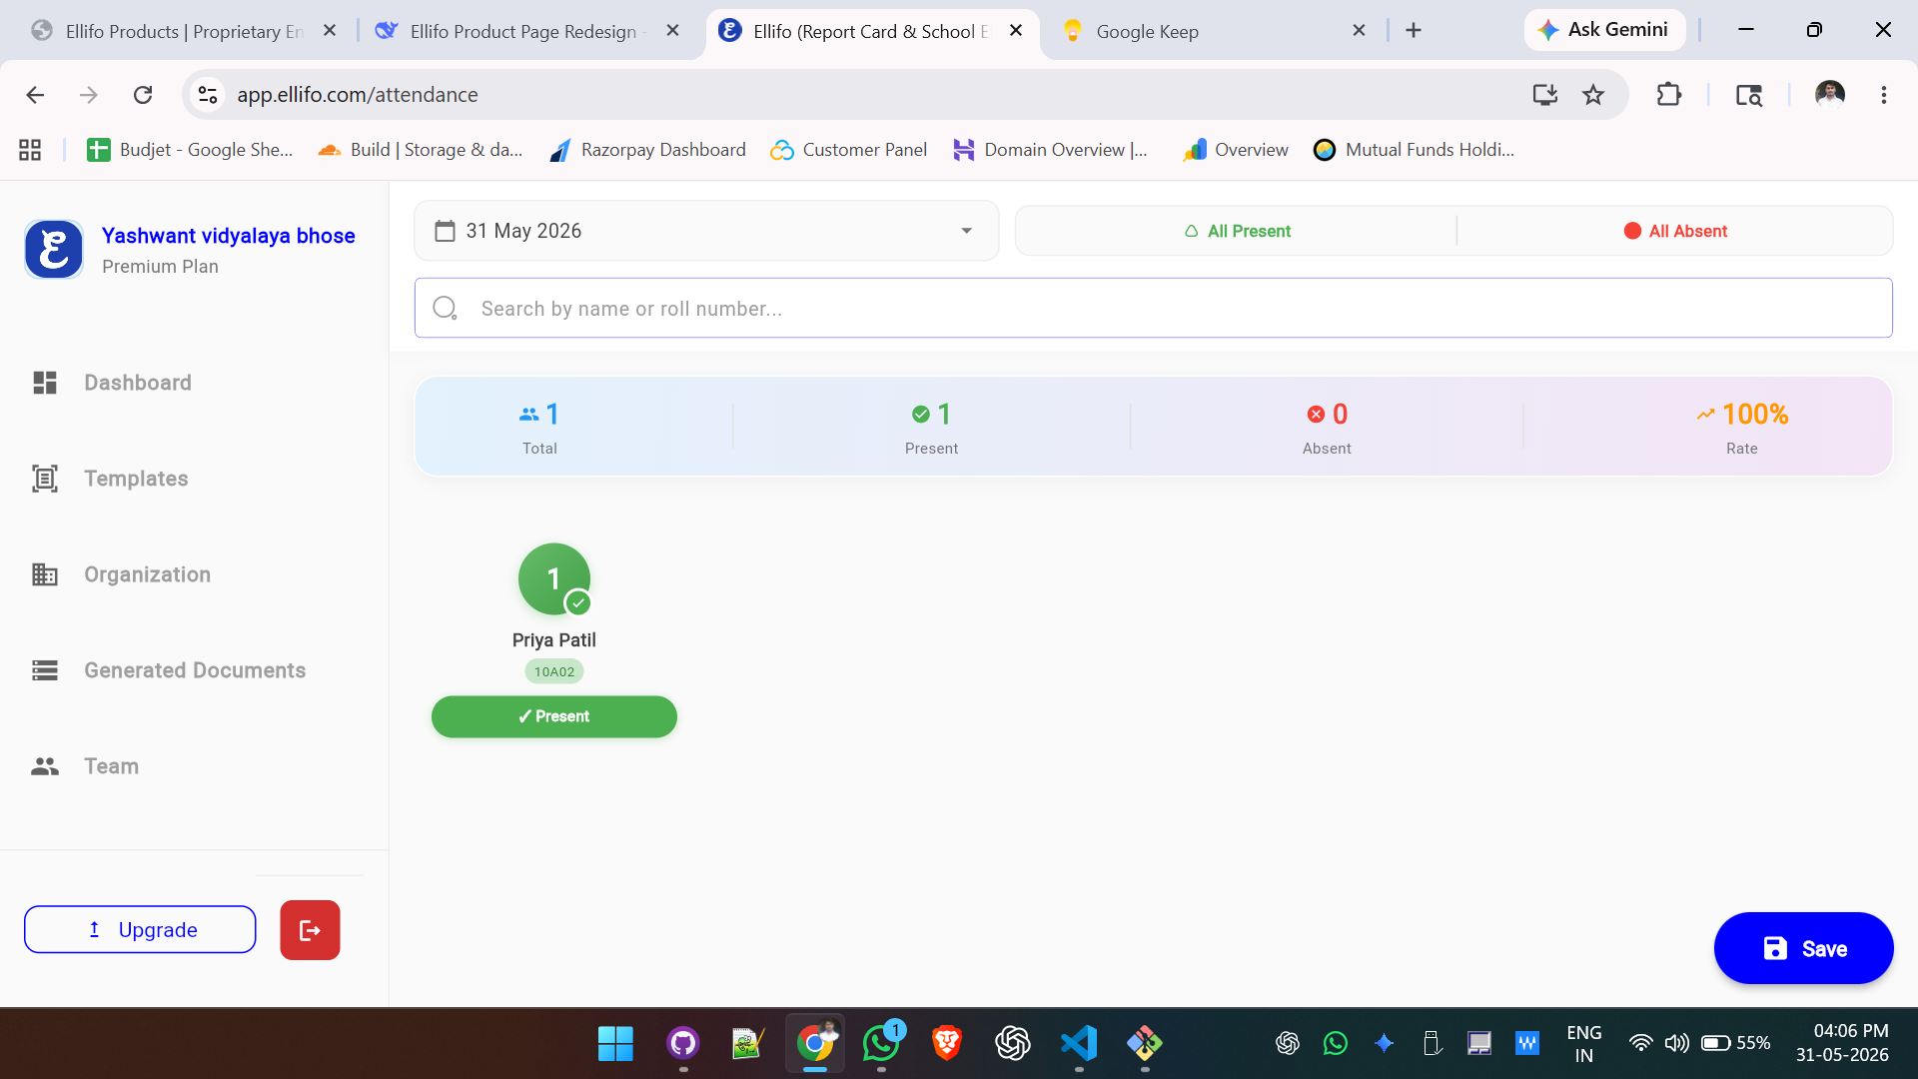Open WhatsApp from taskbar
This screenshot has height=1079, width=1918.
(881, 1044)
